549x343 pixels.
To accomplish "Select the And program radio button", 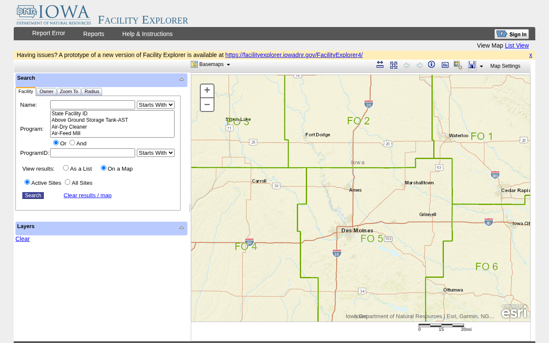I will coord(72,143).
